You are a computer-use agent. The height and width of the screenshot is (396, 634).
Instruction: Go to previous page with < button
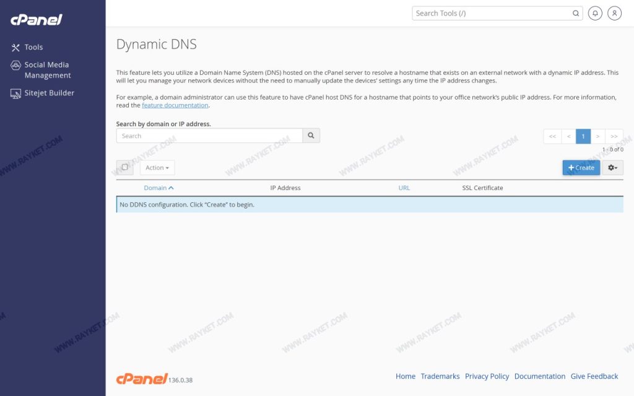(568, 137)
